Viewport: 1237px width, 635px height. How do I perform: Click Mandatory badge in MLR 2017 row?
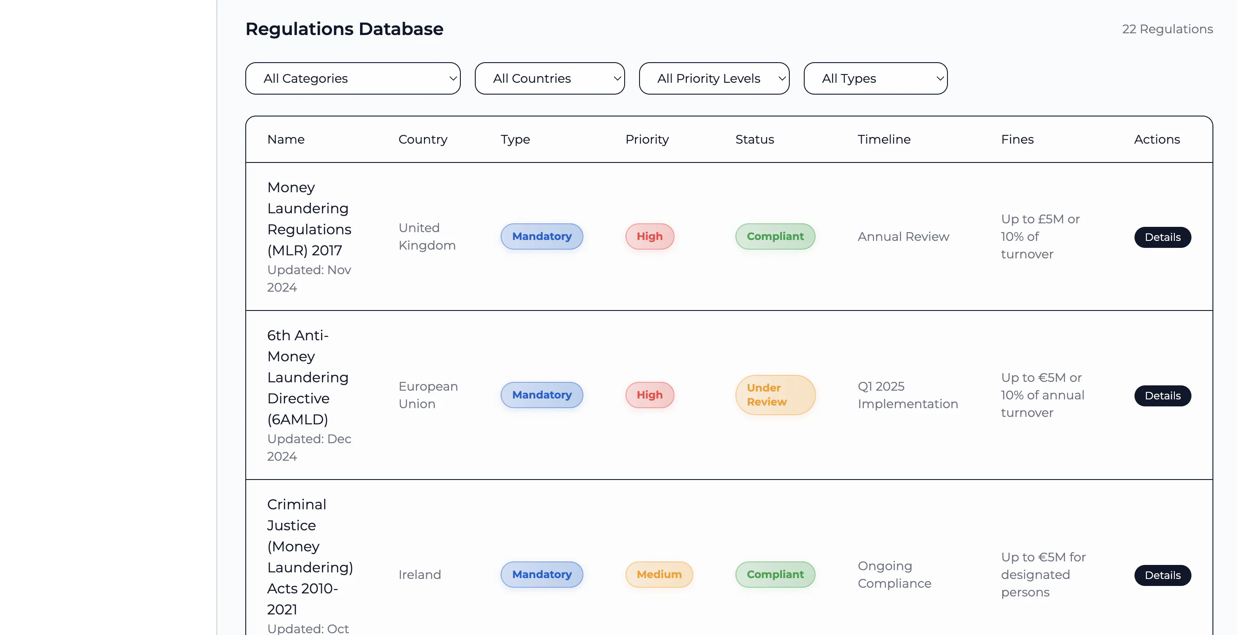542,236
